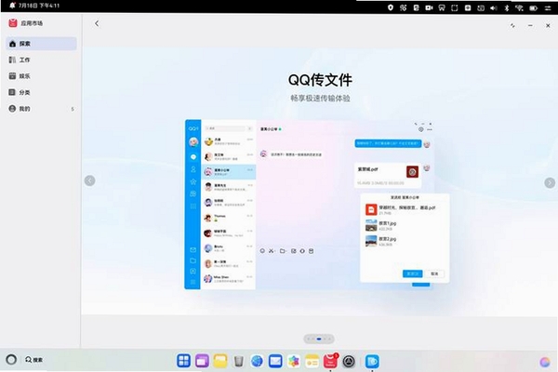
Task: Open the purple multi-window icon in the dock
Action: [202, 361]
